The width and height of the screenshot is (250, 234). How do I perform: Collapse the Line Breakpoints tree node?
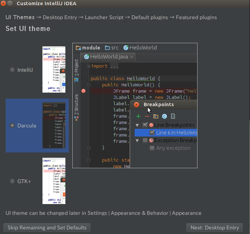tap(137, 125)
